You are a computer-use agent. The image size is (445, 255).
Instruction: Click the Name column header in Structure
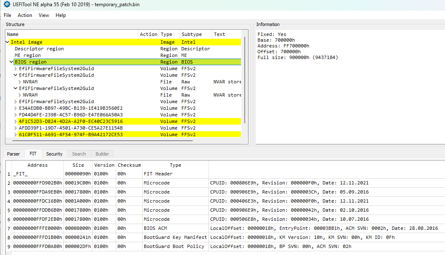[x=72, y=34]
